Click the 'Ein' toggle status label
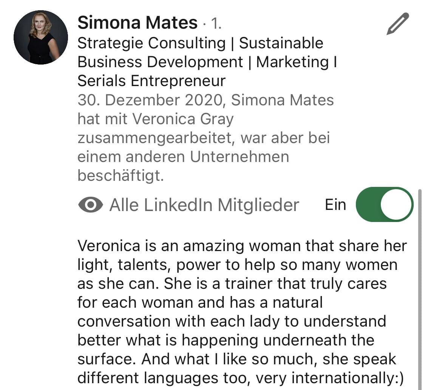The width and height of the screenshot is (425, 390). click(x=335, y=205)
